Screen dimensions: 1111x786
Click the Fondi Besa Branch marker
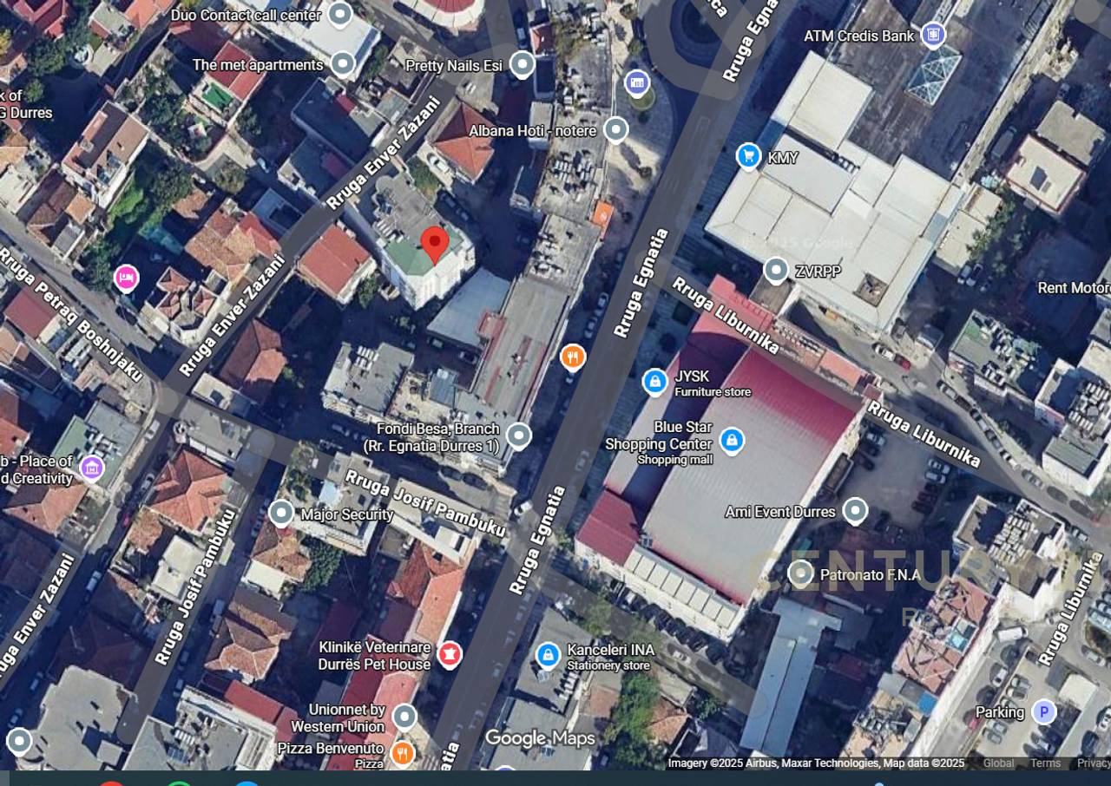point(517,436)
